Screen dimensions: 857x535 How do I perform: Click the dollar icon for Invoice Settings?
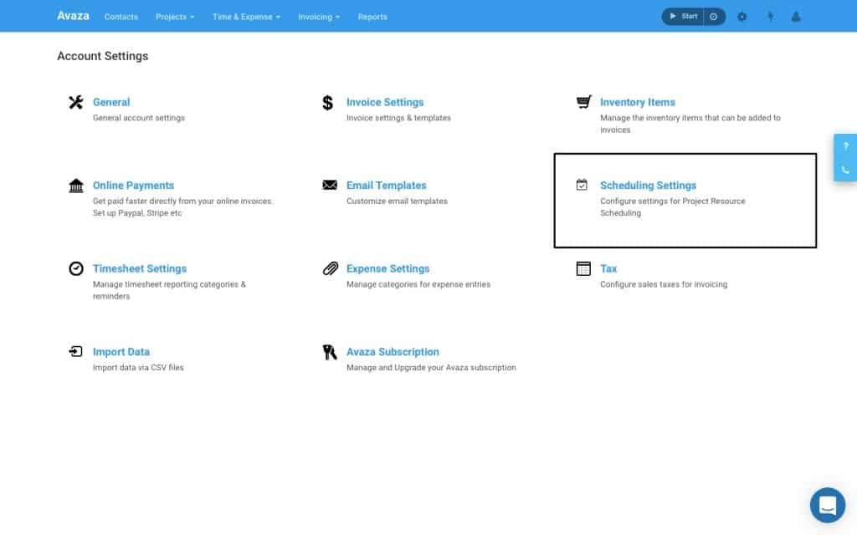[x=330, y=101]
